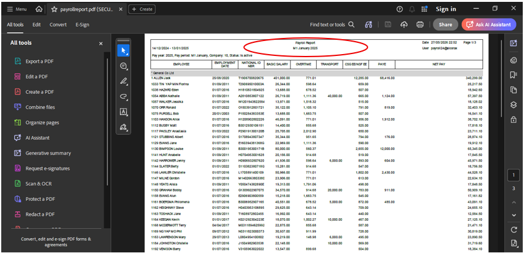The image size is (524, 253).
Task: Open page thumbnails panel in right rail
Action: (x=513, y=90)
